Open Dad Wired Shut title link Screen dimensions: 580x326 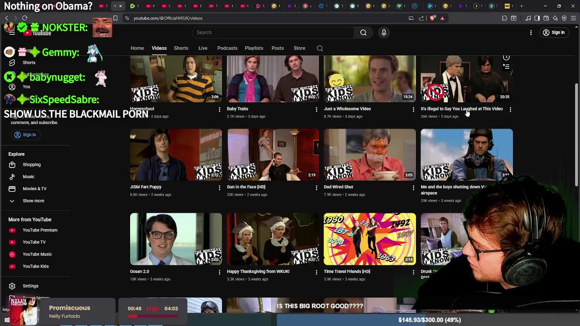tap(338, 187)
